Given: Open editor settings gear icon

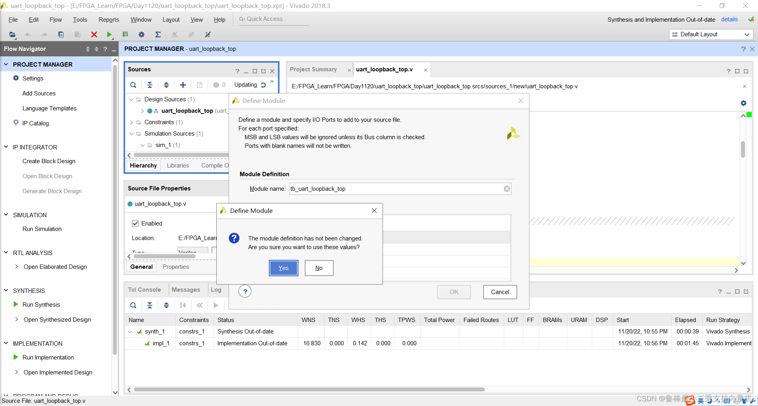Looking at the screenshot, I should pos(743,103).
